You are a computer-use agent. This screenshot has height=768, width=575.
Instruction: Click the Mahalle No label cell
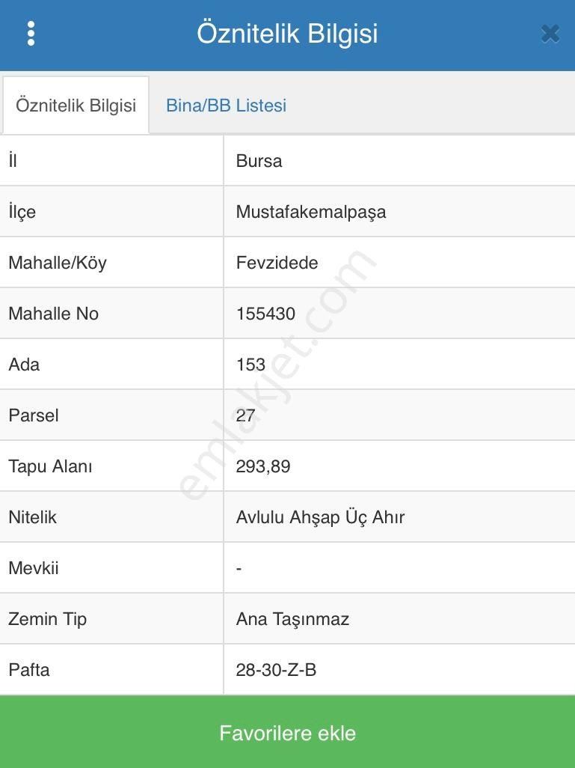tap(53, 313)
